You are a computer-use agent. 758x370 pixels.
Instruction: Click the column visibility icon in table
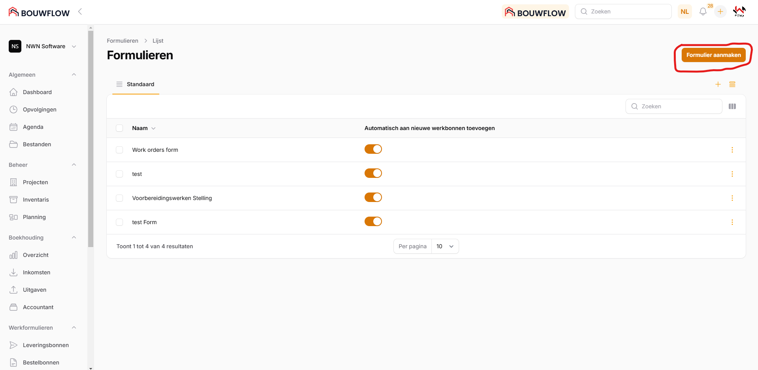[732, 106]
